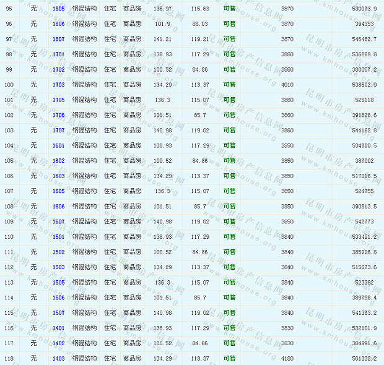This screenshot has width=384, height=365.
Task: Open room 1806 details link
Action: point(58,24)
